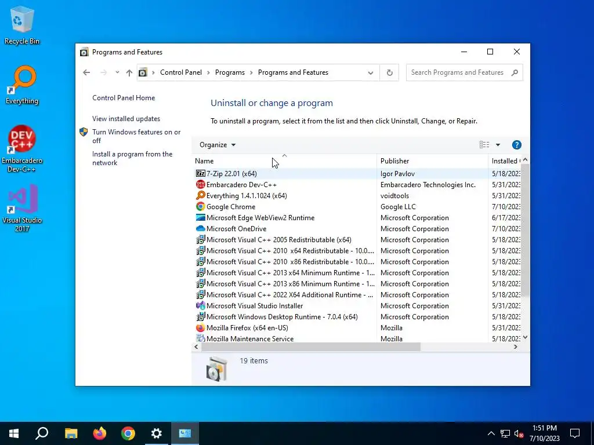Open the network icon in system tray
Viewport: 594px width, 445px height.
pyautogui.click(x=505, y=433)
